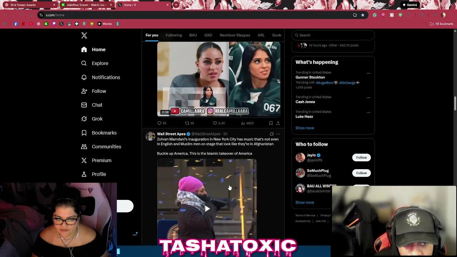Switch to the AdinRoss Stream browser tab
Viewport: 457px width, 257px height.
pos(87,5)
